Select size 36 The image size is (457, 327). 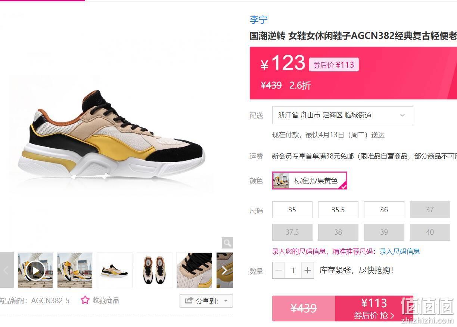point(384,210)
